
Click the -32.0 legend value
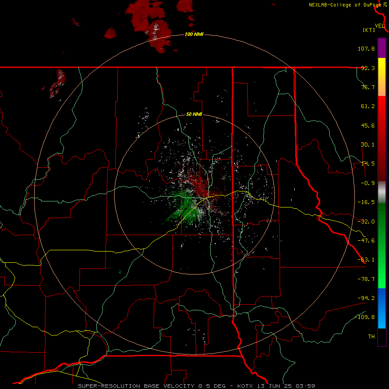pyautogui.click(x=366, y=222)
